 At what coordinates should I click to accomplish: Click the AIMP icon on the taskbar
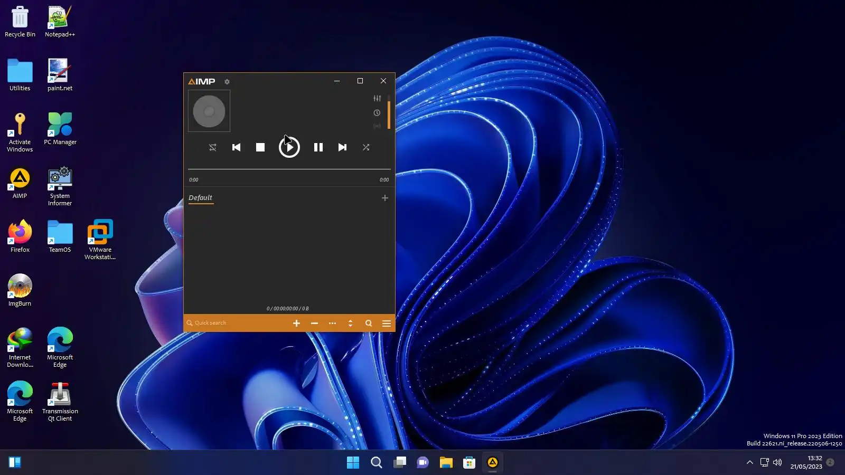pyautogui.click(x=493, y=463)
